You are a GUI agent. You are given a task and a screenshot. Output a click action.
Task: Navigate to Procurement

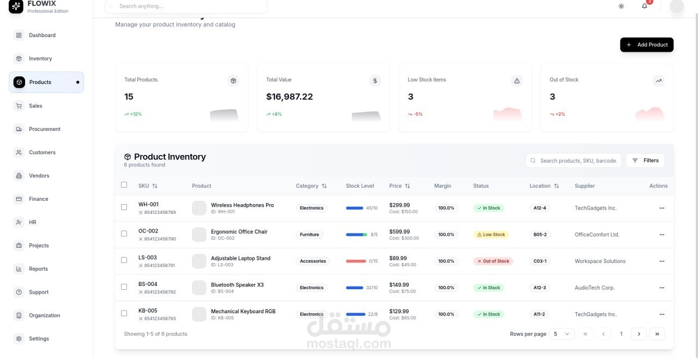coord(46,129)
